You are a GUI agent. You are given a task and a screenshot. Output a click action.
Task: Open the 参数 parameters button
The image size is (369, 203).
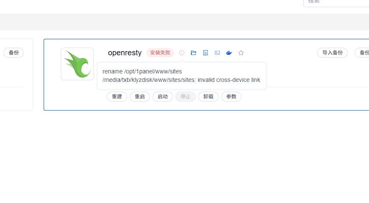point(231,97)
